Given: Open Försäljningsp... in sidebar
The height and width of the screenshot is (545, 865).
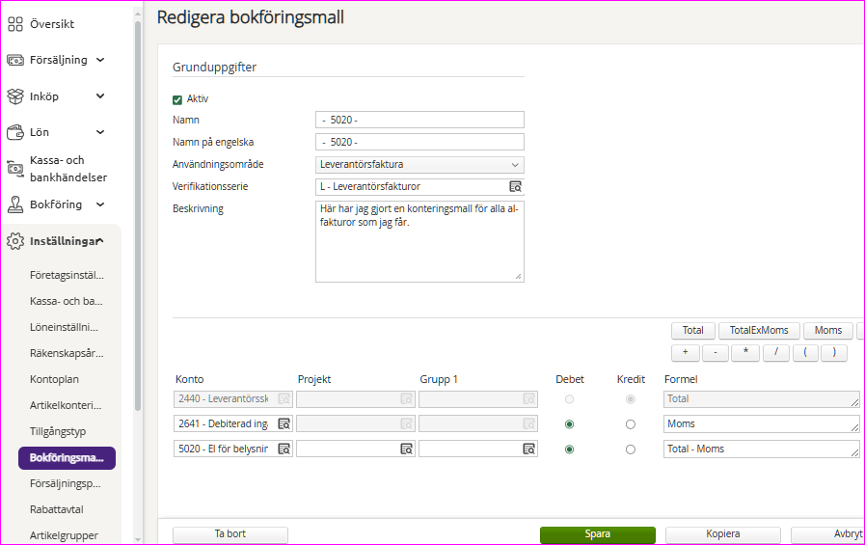Looking at the screenshot, I should 66,484.
